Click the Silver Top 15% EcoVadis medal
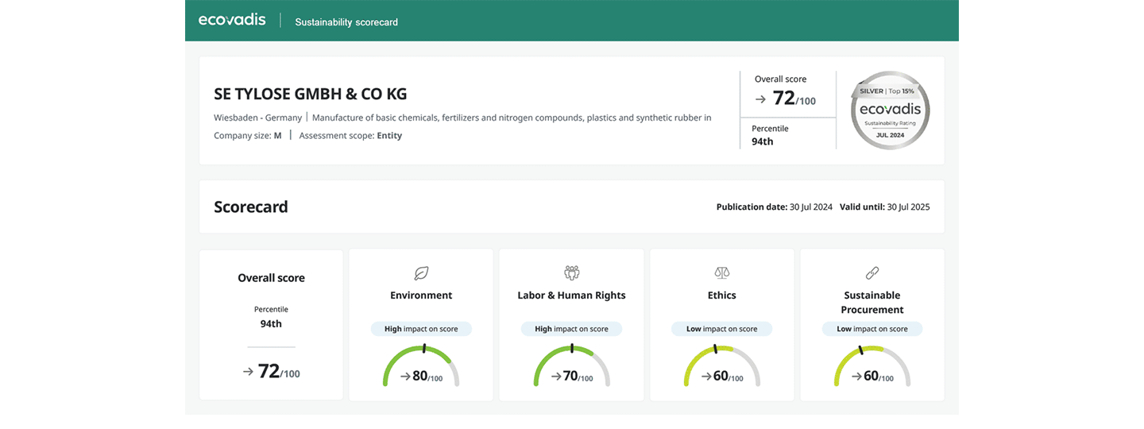The height and width of the screenshot is (429, 1144). point(890,110)
